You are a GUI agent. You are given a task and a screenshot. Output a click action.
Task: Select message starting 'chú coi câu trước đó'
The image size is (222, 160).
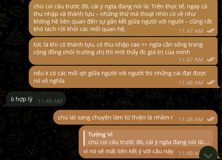point(123,18)
